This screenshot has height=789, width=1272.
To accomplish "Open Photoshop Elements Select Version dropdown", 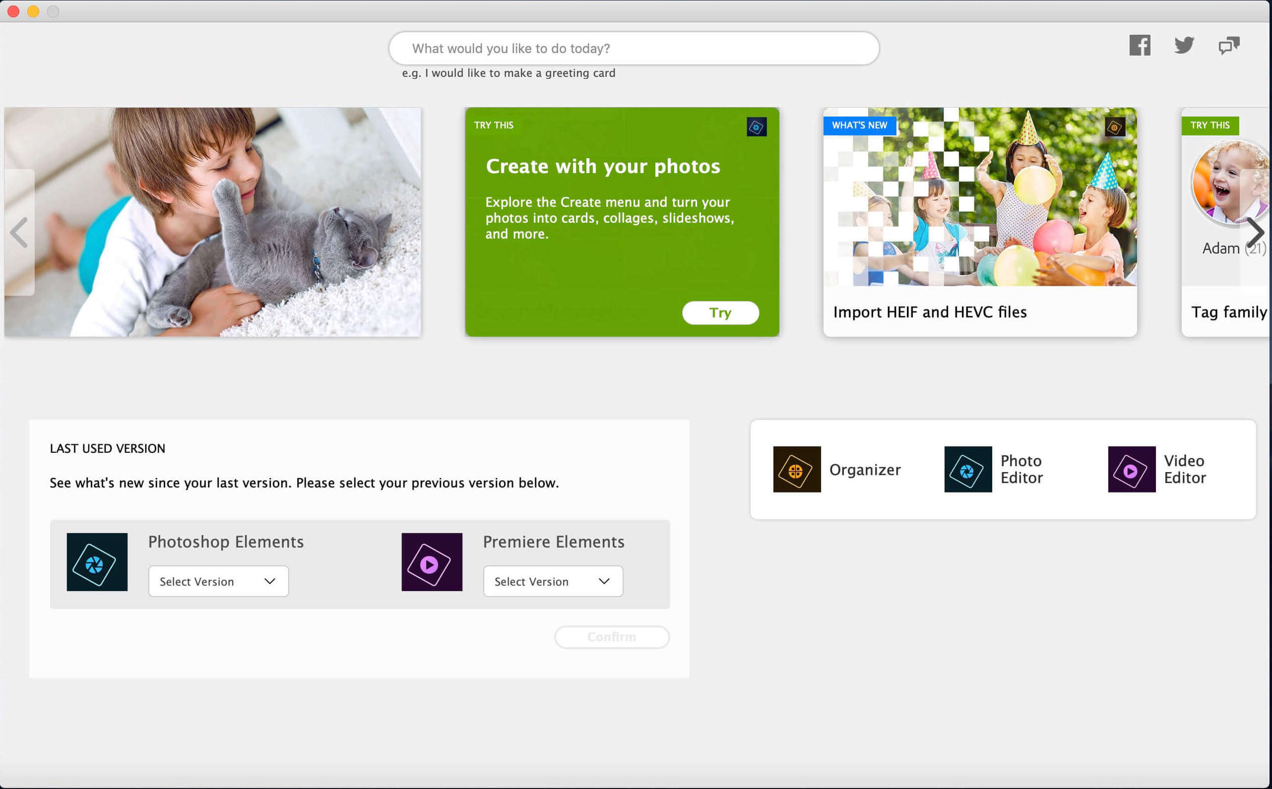I will tap(218, 581).
